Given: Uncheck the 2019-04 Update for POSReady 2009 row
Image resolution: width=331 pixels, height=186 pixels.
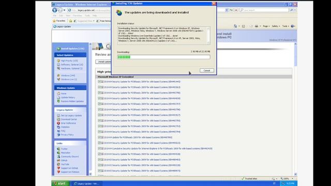Looking at the screenshot, I should click(x=99, y=137).
